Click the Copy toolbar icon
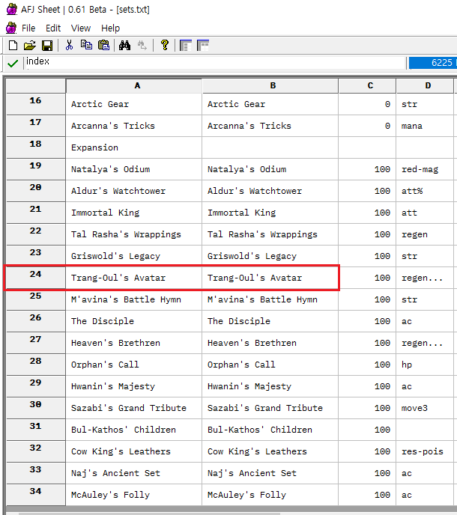Image resolution: width=457 pixels, height=515 pixels. (x=86, y=45)
